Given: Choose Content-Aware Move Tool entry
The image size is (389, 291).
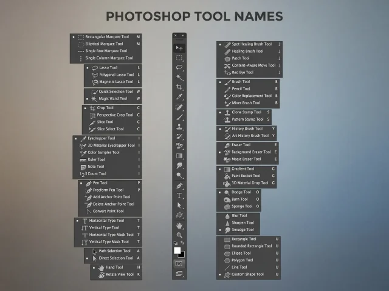Looking at the screenshot, I should tap(249, 65).
